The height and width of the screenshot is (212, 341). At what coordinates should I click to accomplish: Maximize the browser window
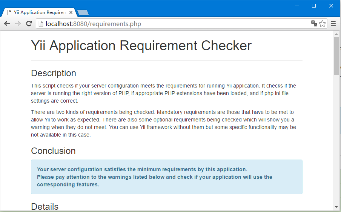pos(314,6)
